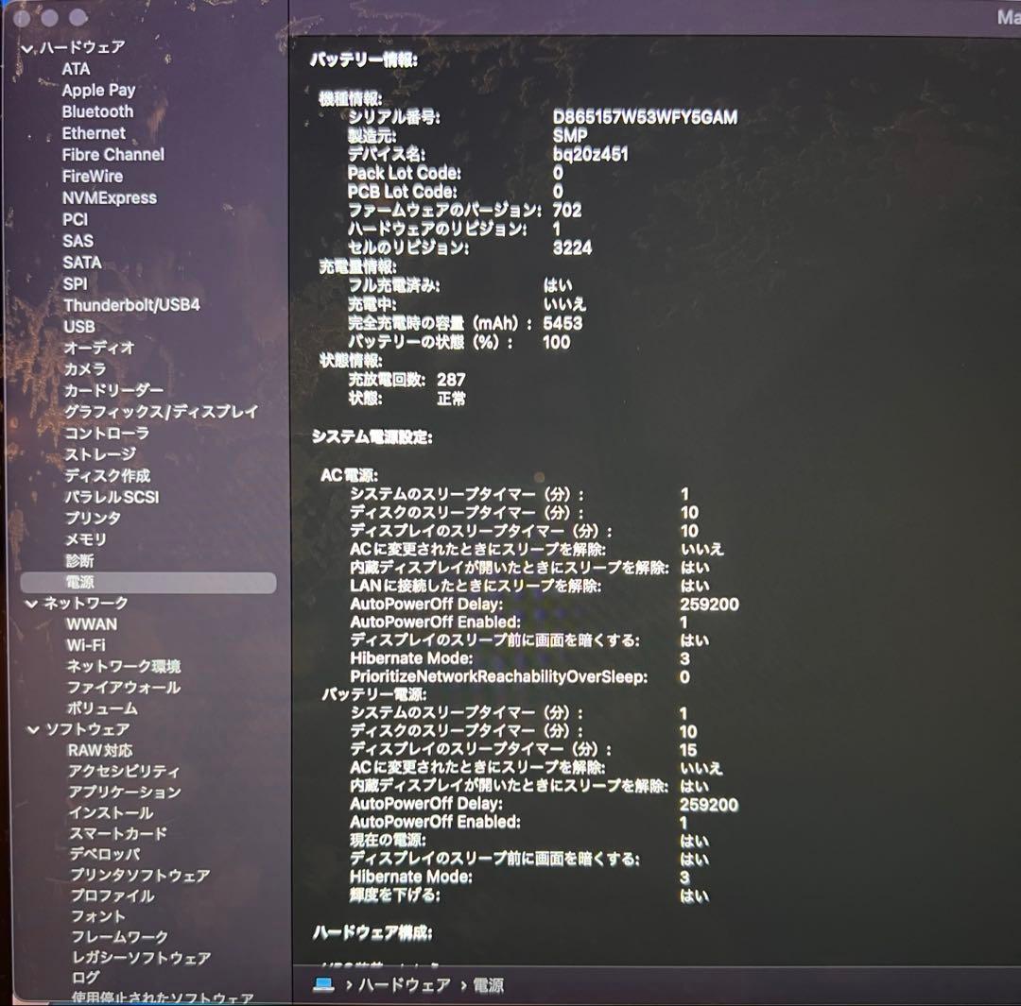Screen dimensions: 1021x1006
Task: Select プリンタソフトウェア in the software list
Action: (140, 875)
